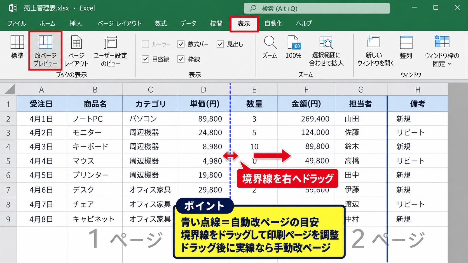Click cell チェア
This screenshot has width=468, height=263.
[95, 204]
